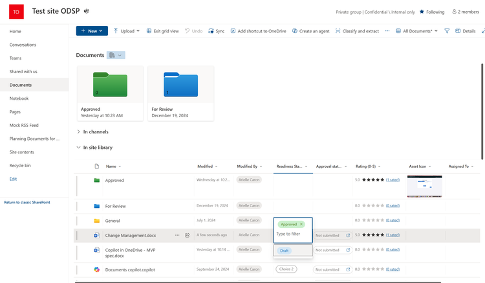This screenshot has width=485, height=283.
Task: Open the 2 members people icon
Action: pos(454,12)
